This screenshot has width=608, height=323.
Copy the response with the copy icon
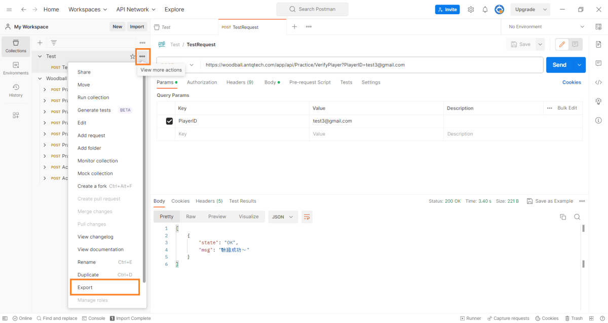(563, 217)
